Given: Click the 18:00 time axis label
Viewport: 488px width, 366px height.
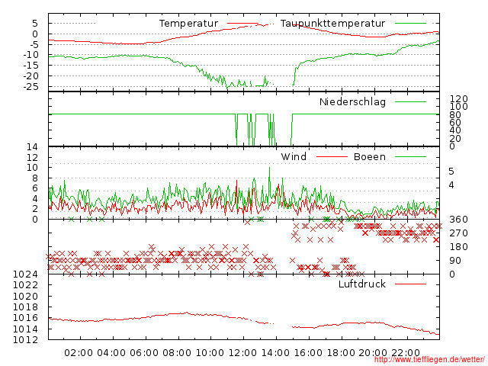Looking at the screenshot, I should (341, 353).
